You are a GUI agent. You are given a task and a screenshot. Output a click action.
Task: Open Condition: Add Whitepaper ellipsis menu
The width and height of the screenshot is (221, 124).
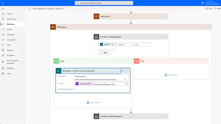coord(165,37)
